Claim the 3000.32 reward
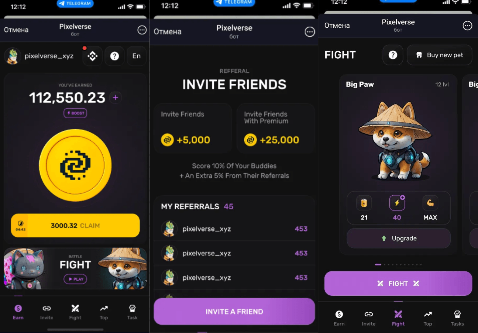Viewport: 478px width, 333px height. [75, 226]
